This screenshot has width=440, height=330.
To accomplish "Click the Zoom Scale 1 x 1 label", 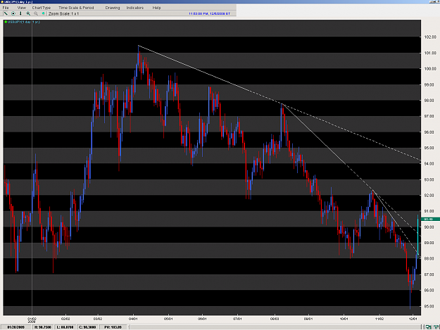I will click(63, 13).
